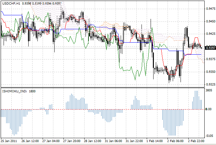Select the 26 Jan 12:00 time label
Screen dimensions: 216x145
click(31, 141)
